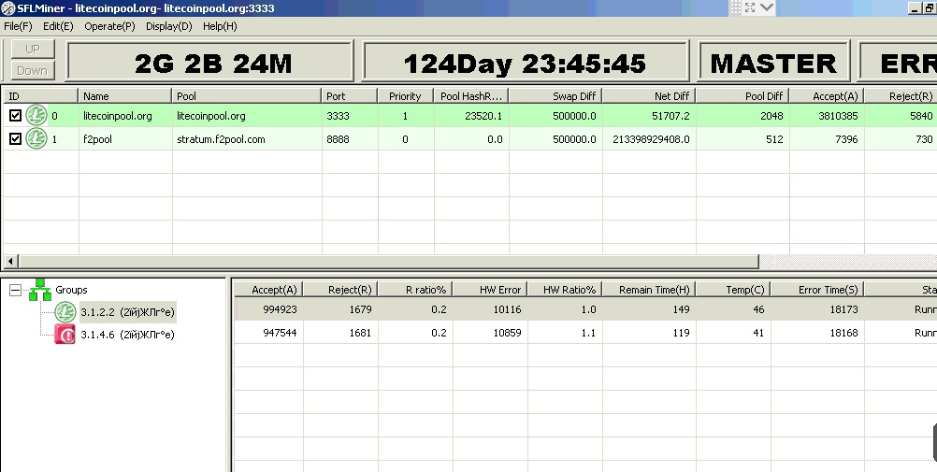Click the fullscreen expand arrows icon
The image size is (937, 472).
click(x=749, y=7)
